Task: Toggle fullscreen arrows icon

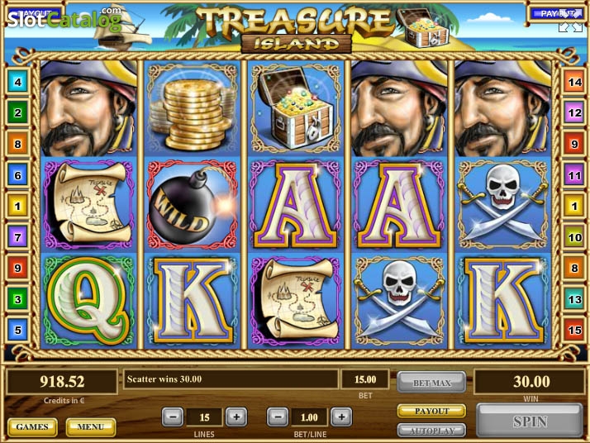Action: click(x=570, y=27)
